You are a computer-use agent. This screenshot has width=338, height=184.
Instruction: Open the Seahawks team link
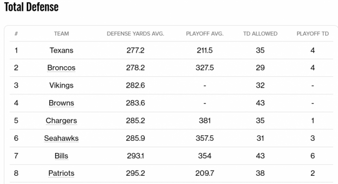(x=62, y=138)
